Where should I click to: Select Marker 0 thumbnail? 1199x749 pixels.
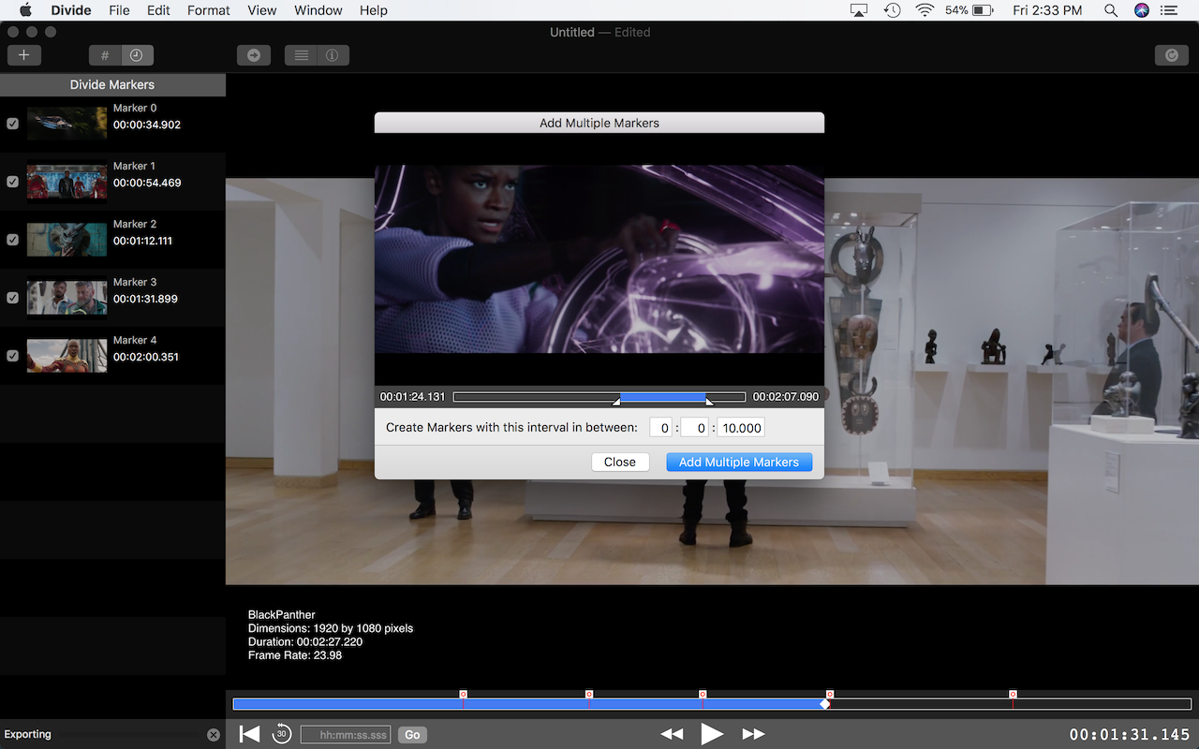pyautogui.click(x=67, y=124)
